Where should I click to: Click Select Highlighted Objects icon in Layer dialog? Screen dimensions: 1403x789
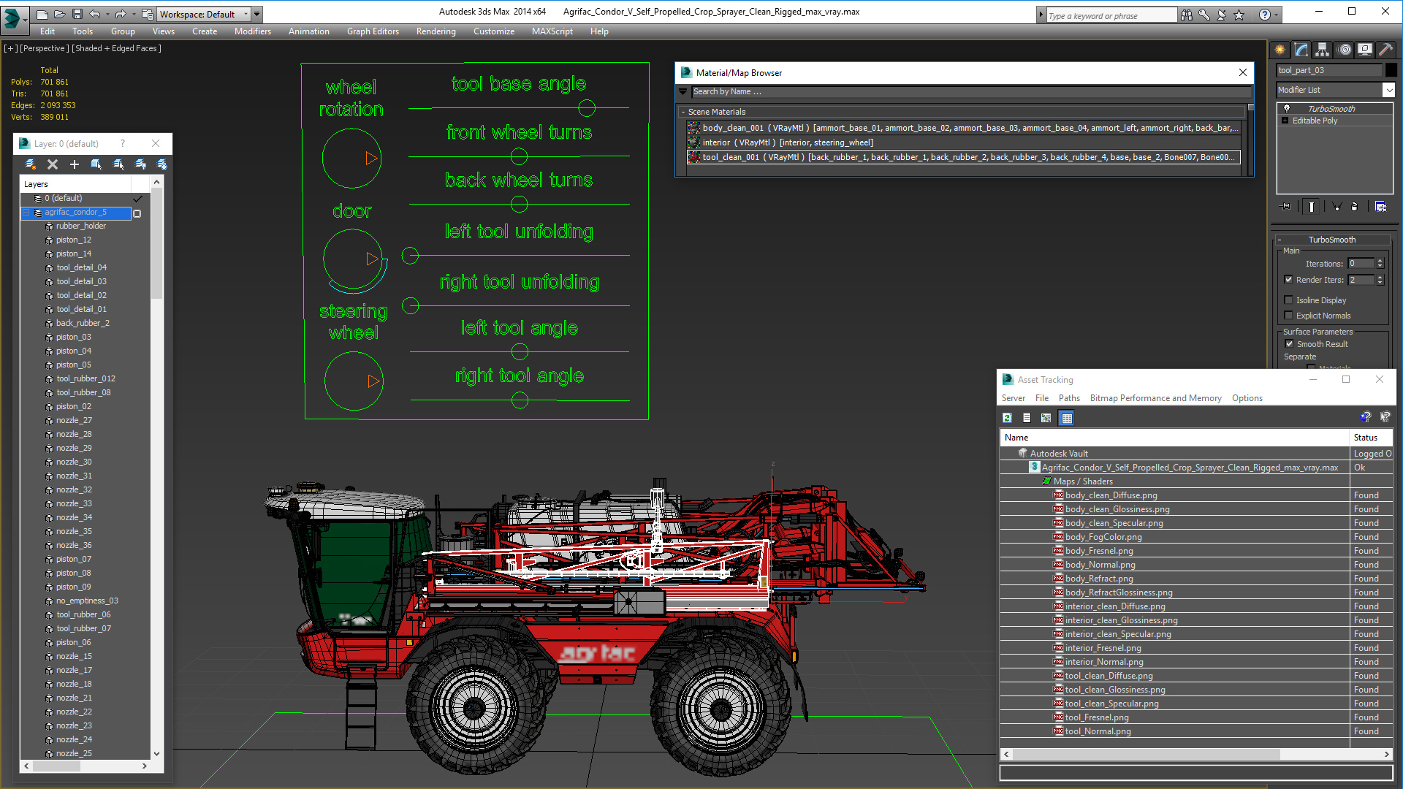96,164
